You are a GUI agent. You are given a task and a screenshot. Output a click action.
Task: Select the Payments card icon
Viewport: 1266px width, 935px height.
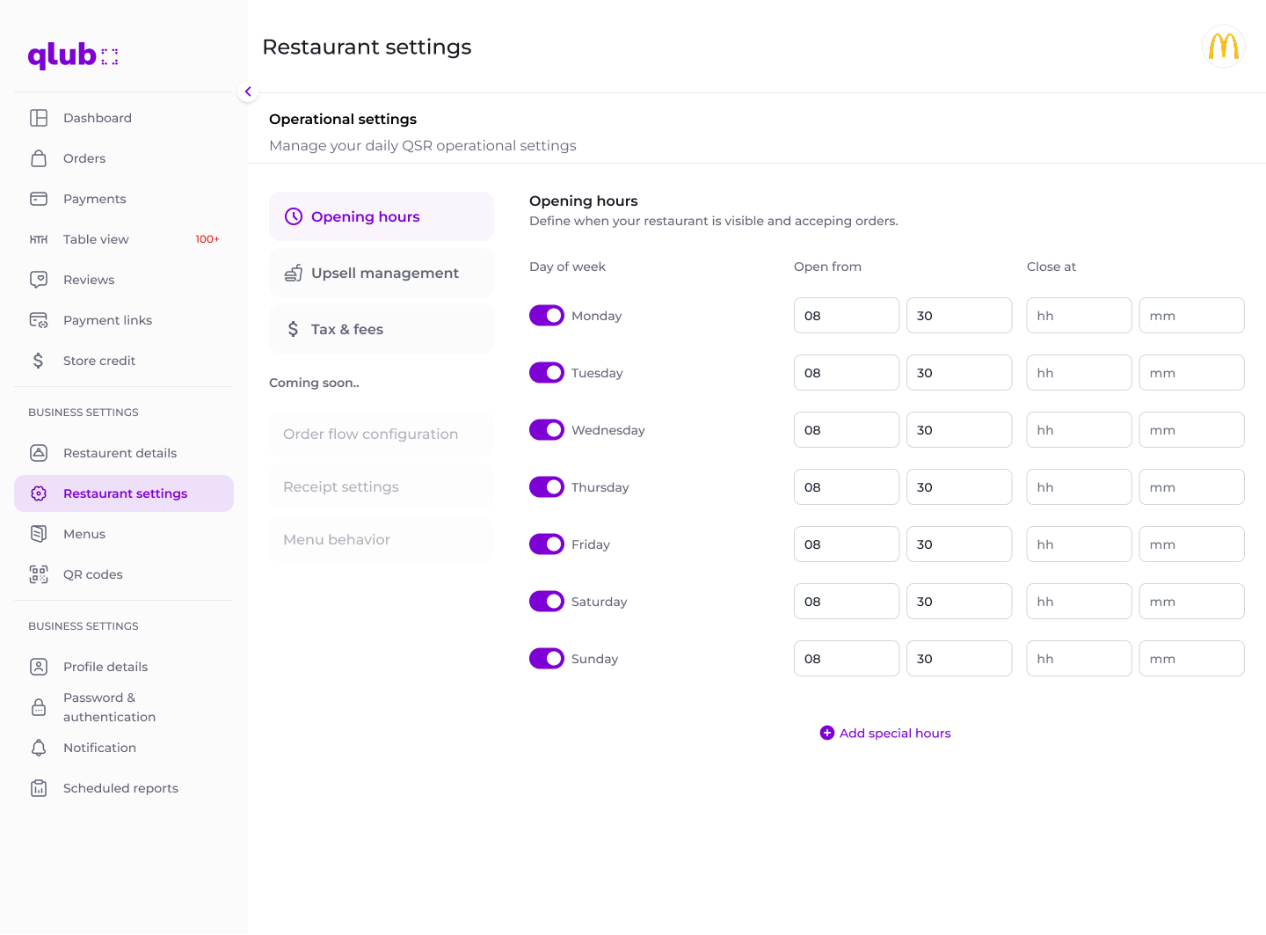pos(39,199)
